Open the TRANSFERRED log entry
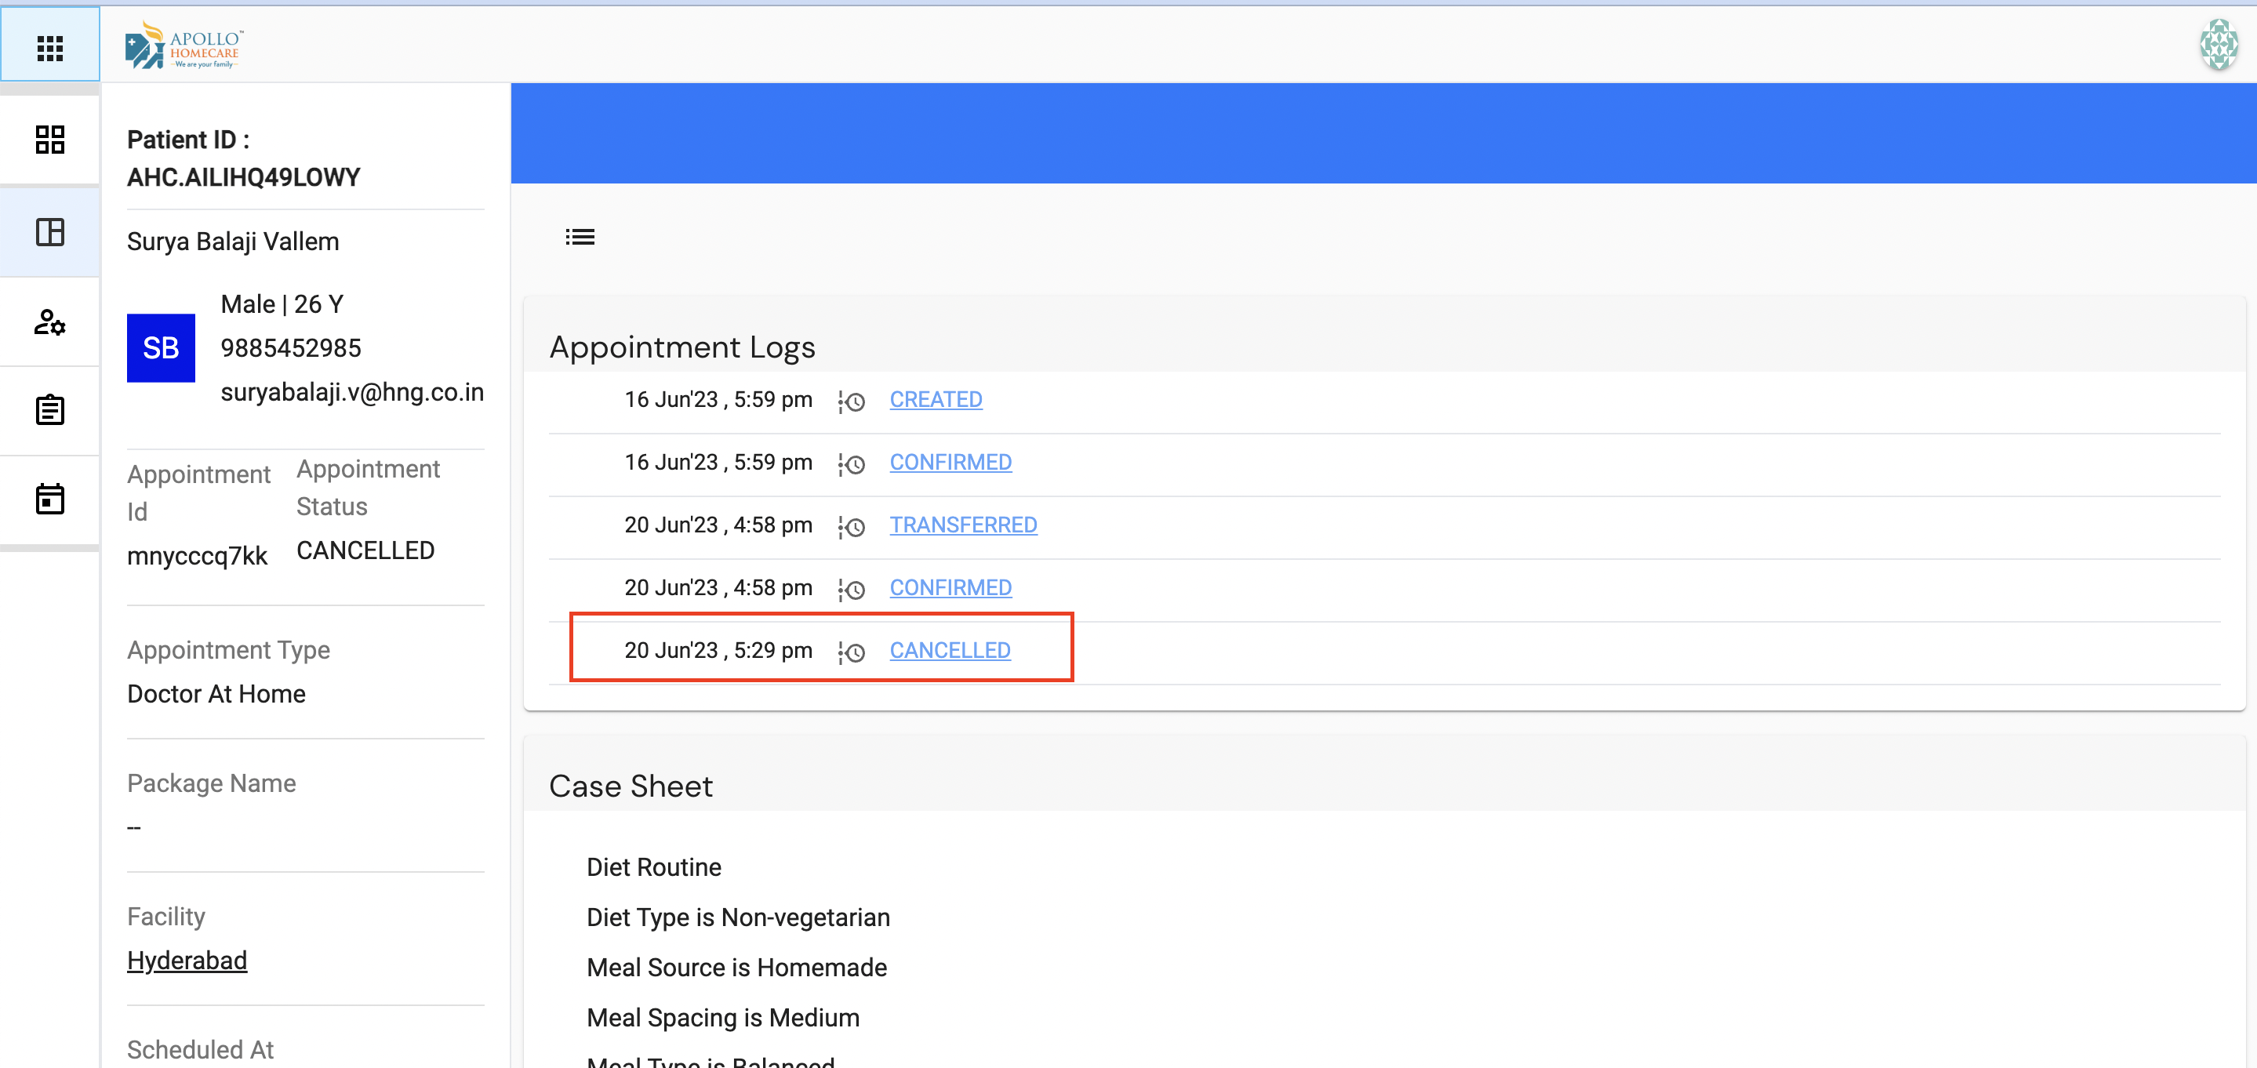2257x1068 pixels. pyautogui.click(x=963, y=525)
